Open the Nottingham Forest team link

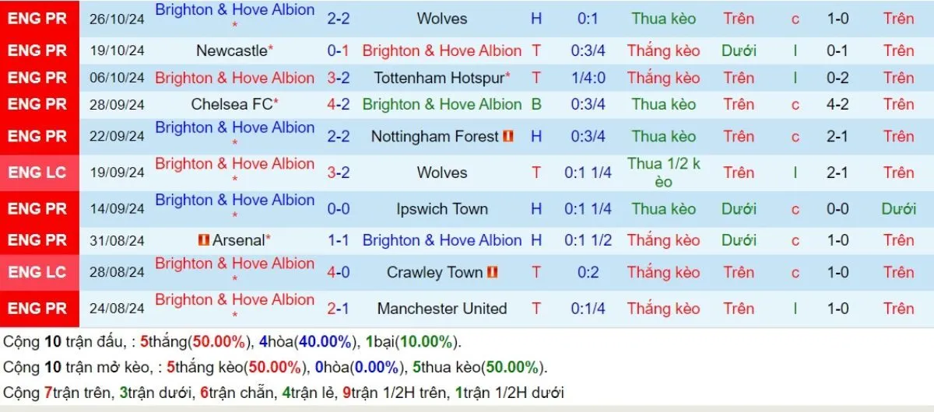pos(434,137)
